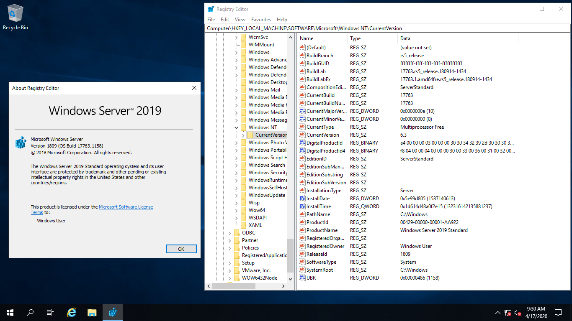Image resolution: width=572 pixels, height=321 pixels.
Task: Open the File menu
Action: pyautogui.click(x=211, y=20)
